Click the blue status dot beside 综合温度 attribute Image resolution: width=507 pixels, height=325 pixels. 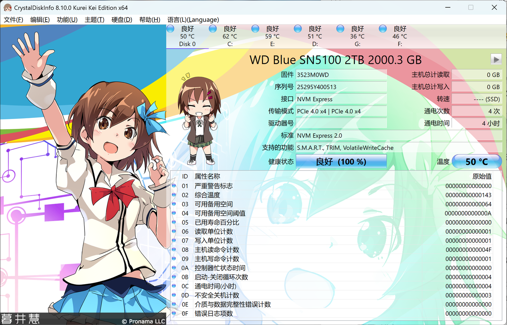[174, 195]
